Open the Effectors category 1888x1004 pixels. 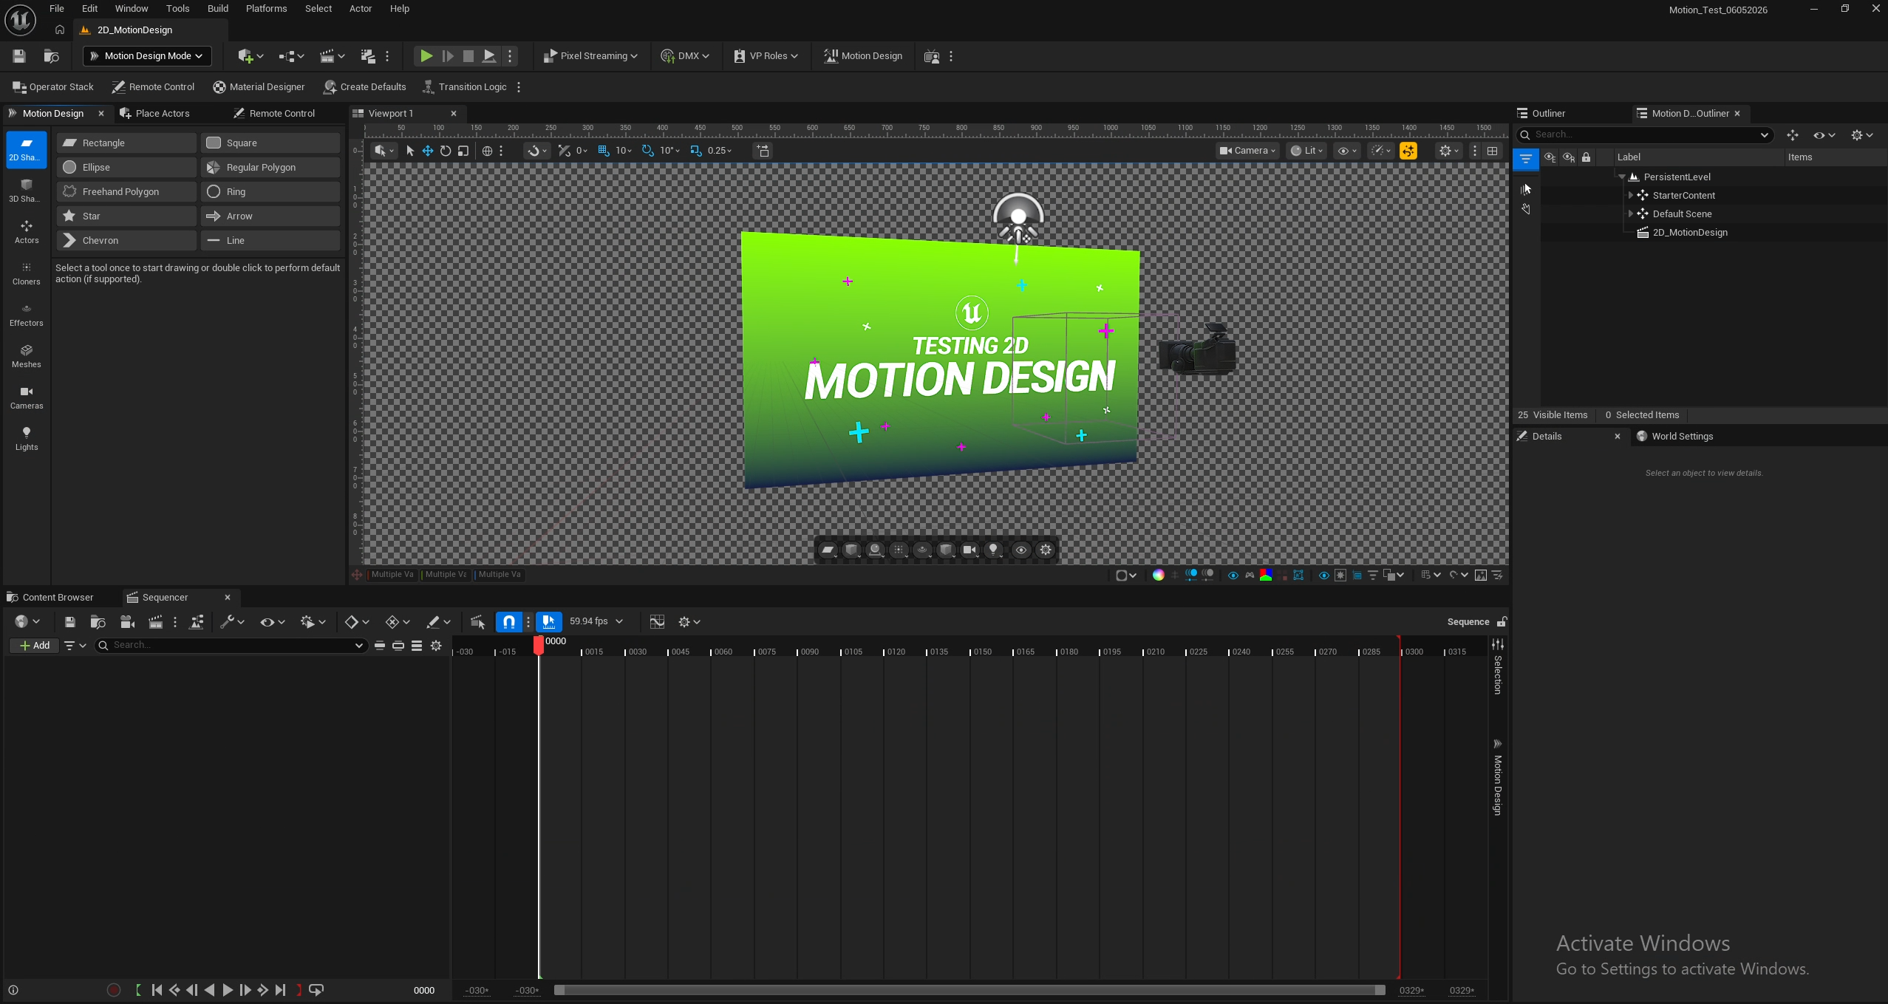pyautogui.click(x=27, y=315)
